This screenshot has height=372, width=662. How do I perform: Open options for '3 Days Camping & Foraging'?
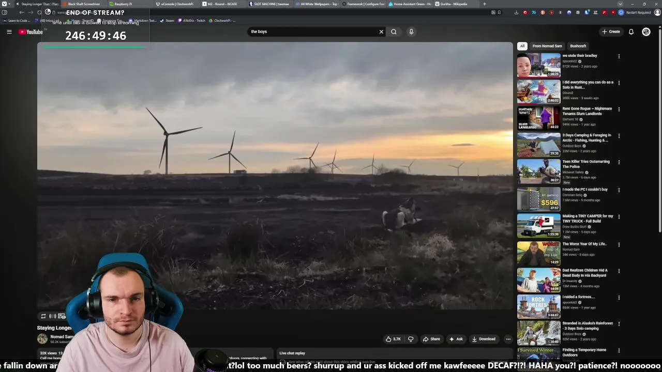pos(619,136)
